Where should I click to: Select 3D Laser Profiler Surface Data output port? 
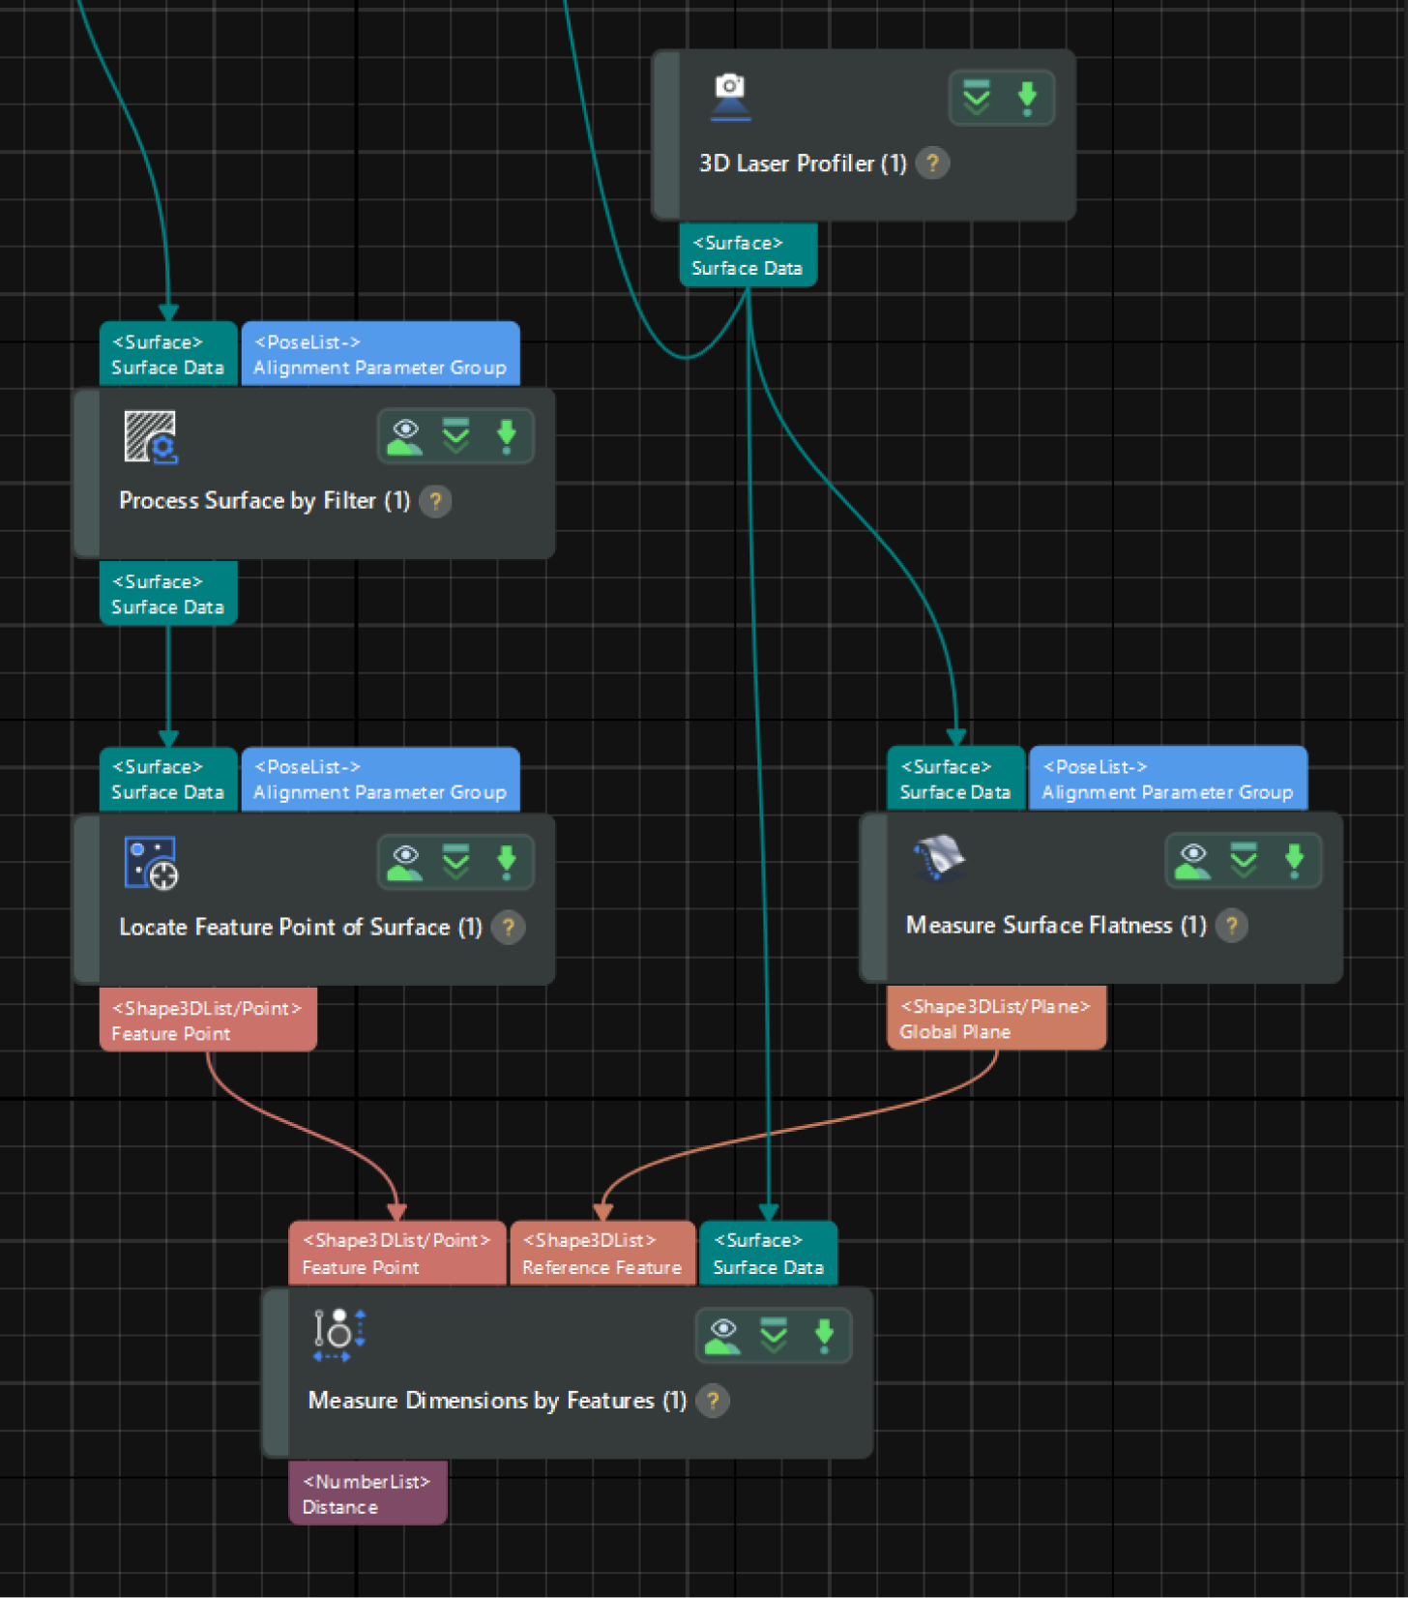coord(748,255)
